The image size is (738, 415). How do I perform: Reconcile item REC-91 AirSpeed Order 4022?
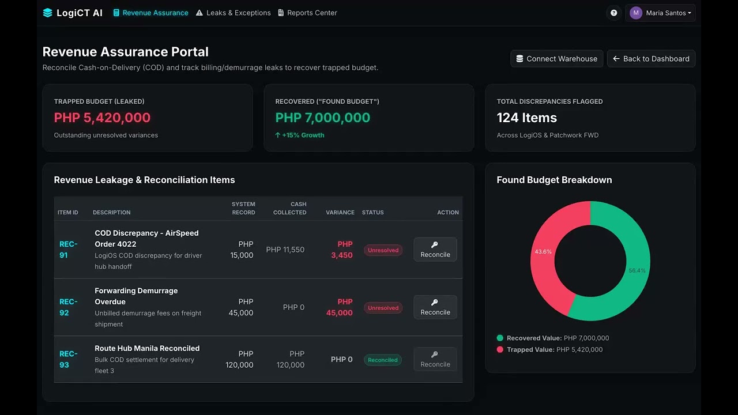tap(435, 250)
